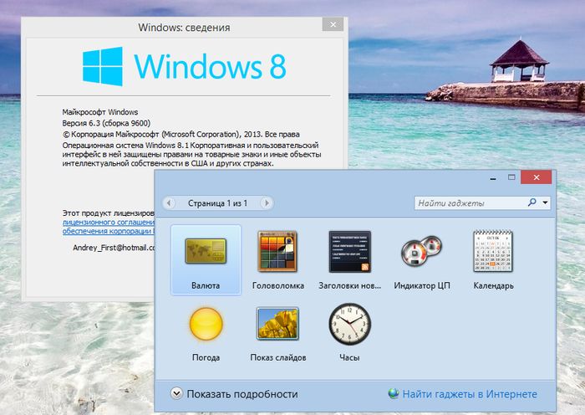
Task: Click the magnifier search icon
Action: point(532,202)
